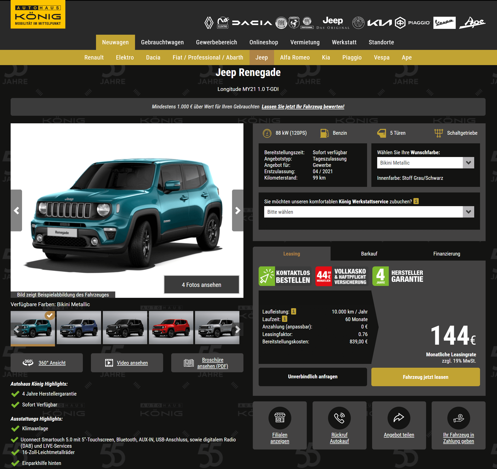Open the Werkstatt menu
Viewport: 497px width, 469px height.
click(344, 42)
